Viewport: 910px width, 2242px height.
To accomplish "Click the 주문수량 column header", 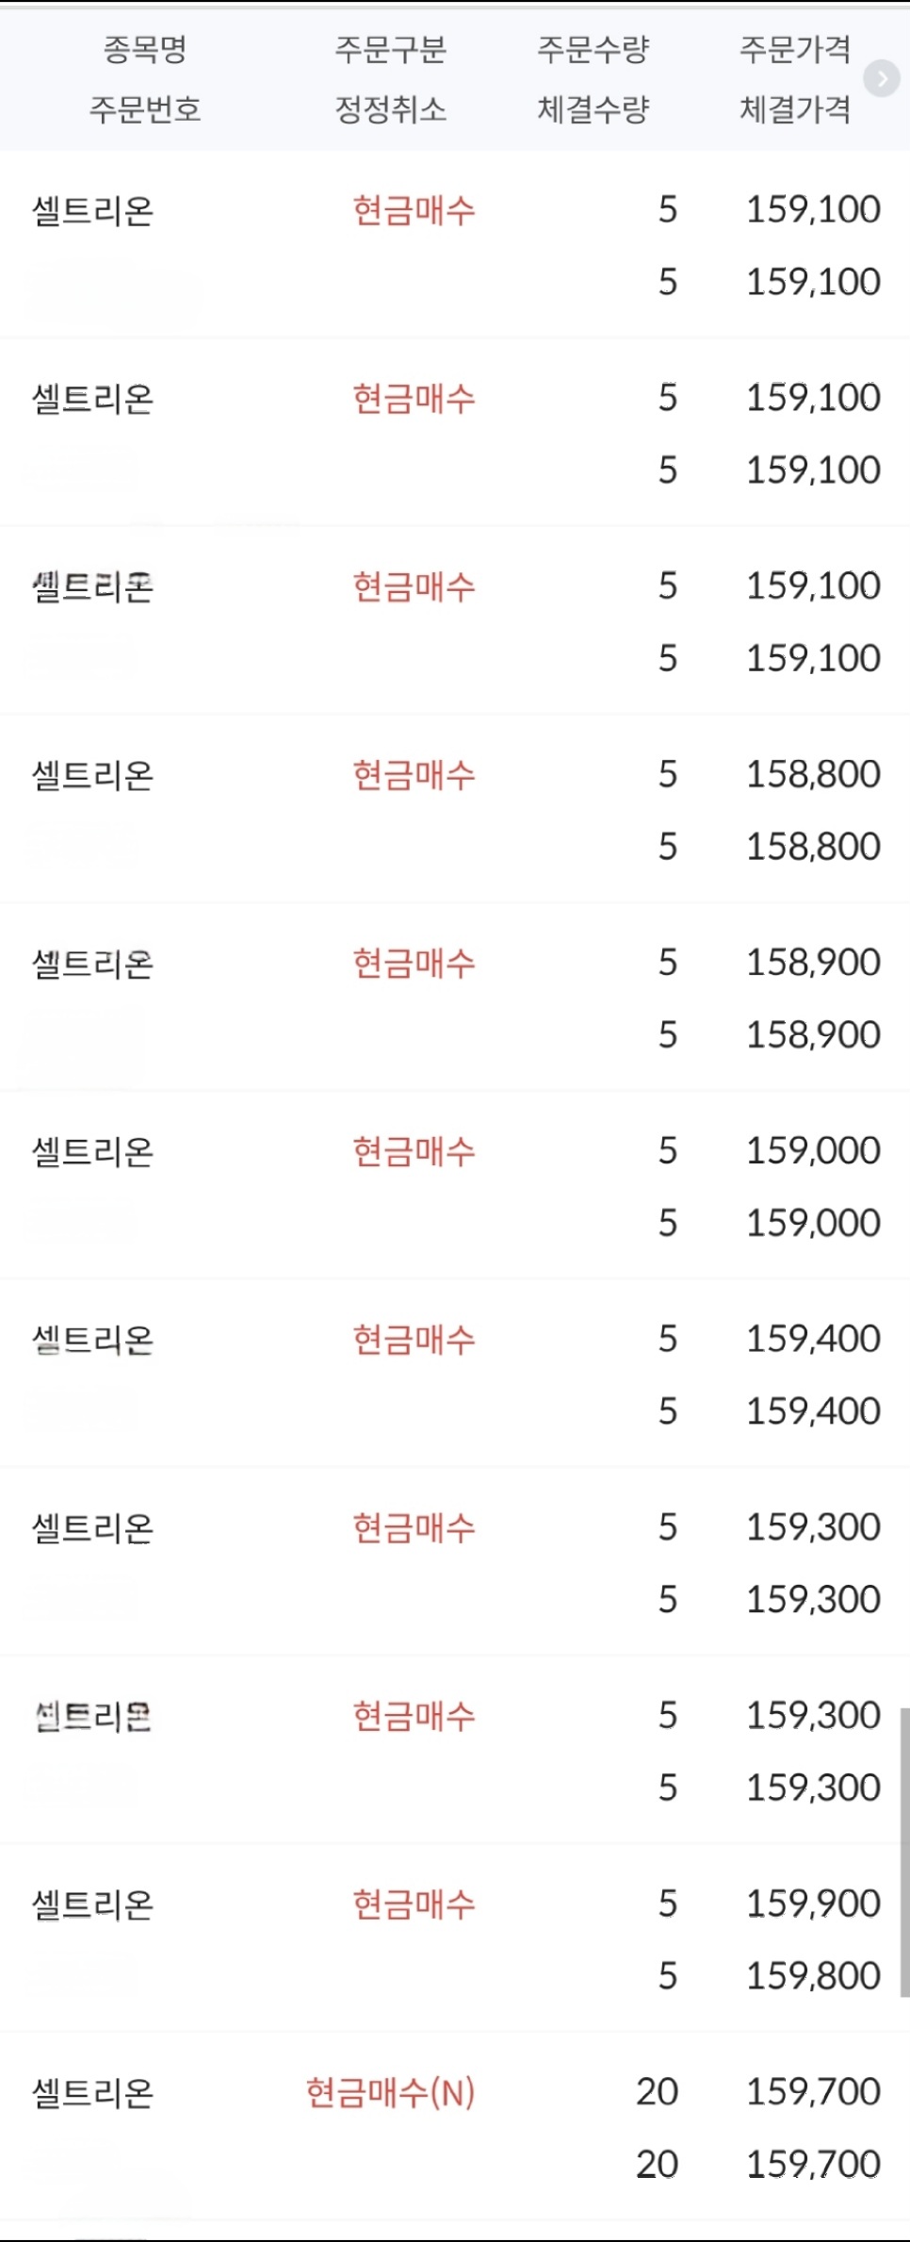I will click(x=593, y=49).
